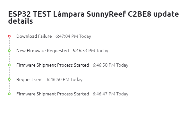Click timestamp of middle Firmware Shipment entry
Image resolution: width=187 pixels, height=122 pixels.
click(110, 65)
